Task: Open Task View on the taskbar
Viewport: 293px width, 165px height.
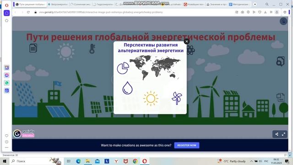Action: (69, 161)
